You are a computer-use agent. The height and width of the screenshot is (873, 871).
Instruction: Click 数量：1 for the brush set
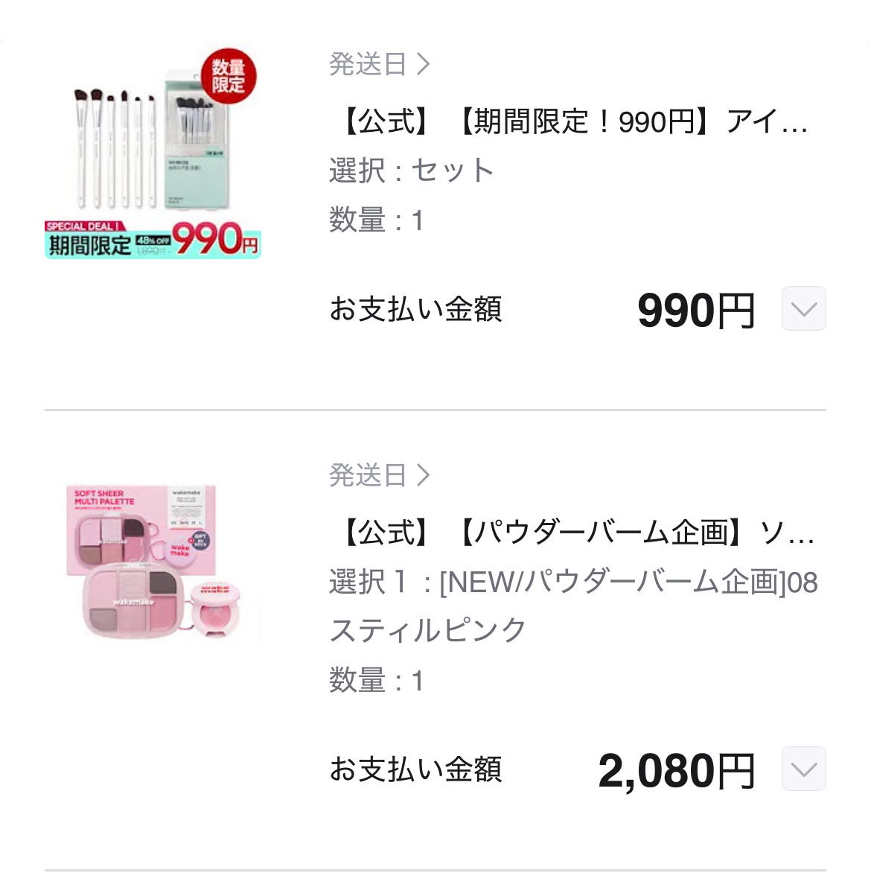tap(377, 220)
